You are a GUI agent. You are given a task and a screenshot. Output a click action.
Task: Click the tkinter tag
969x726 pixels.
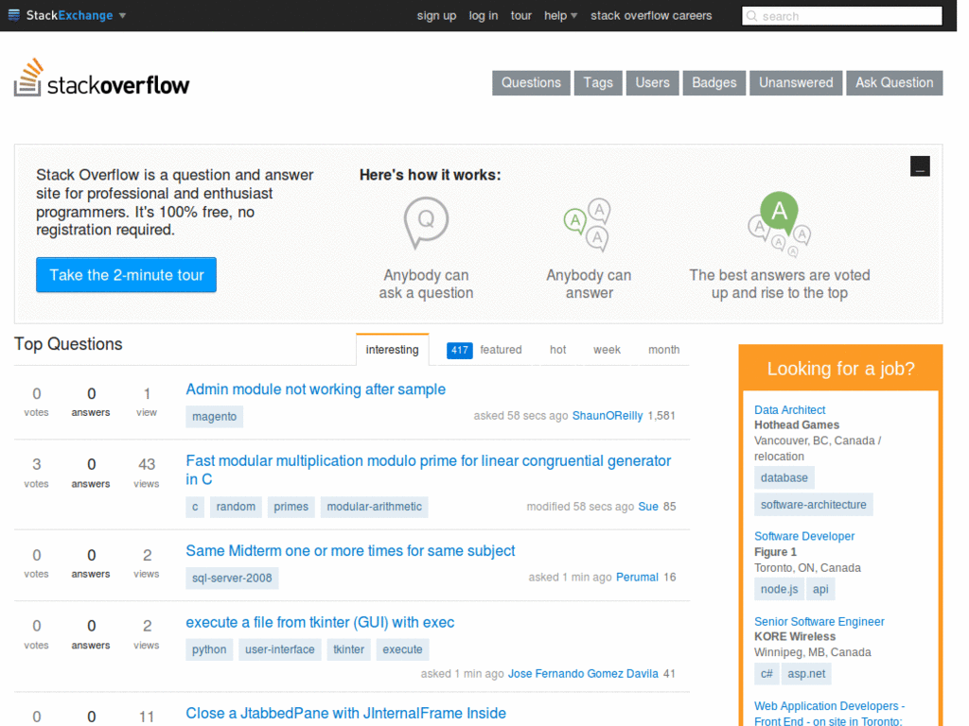348,649
